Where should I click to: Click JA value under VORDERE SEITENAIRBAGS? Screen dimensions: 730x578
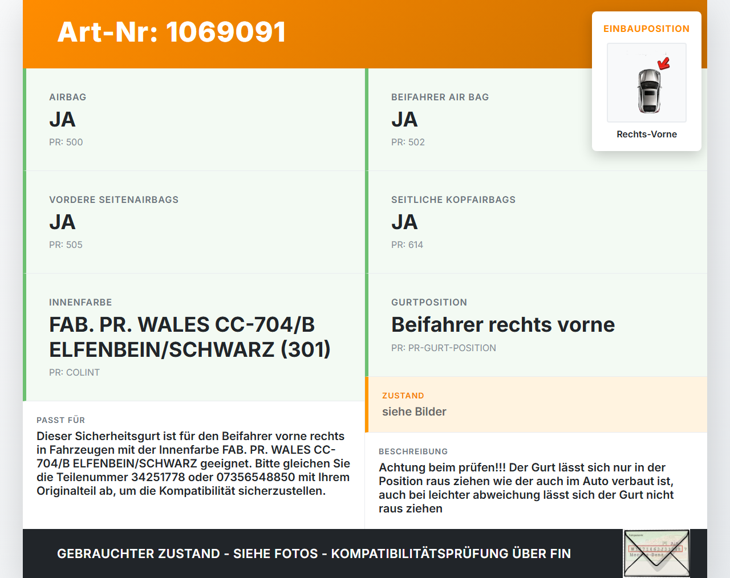62,222
